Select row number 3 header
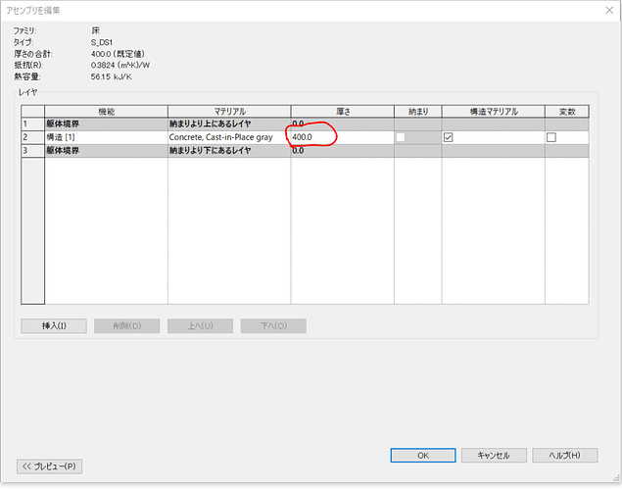The image size is (622, 489). pyautogui.click(x=33, y=151)
